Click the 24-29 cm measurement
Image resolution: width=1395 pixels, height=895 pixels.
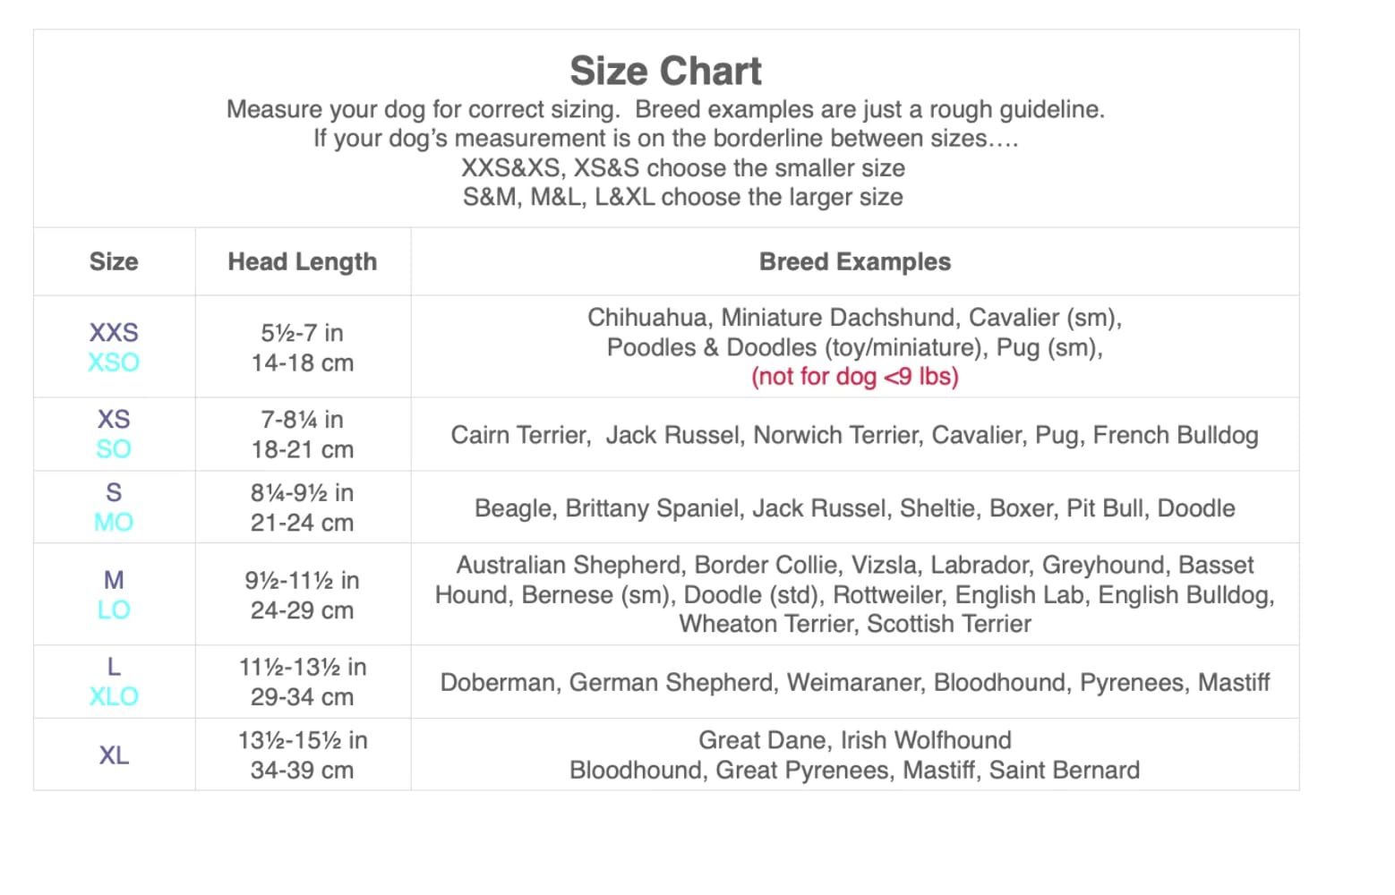[x=302, y=610]
